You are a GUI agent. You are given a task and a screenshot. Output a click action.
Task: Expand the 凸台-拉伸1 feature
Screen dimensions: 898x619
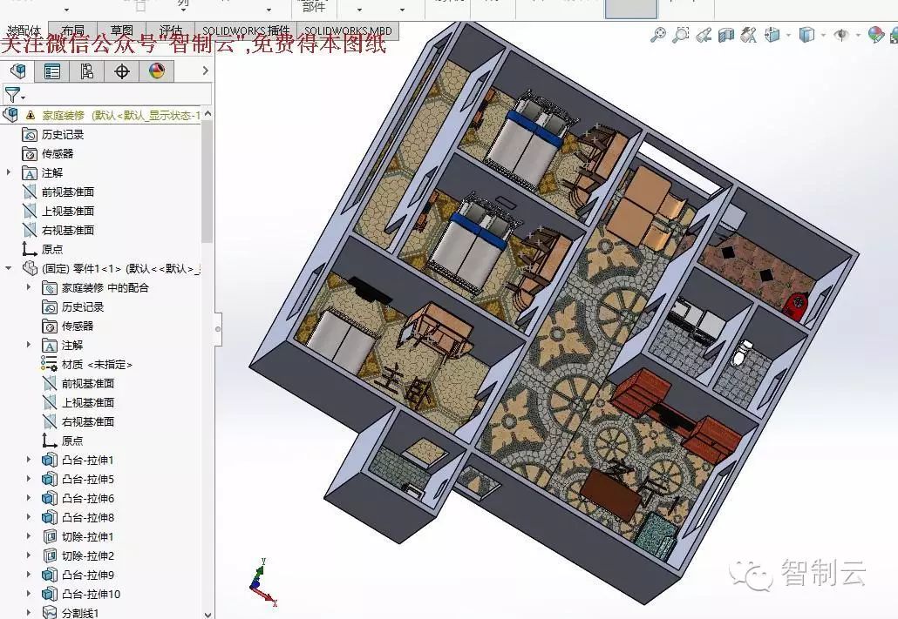(29, 460)
